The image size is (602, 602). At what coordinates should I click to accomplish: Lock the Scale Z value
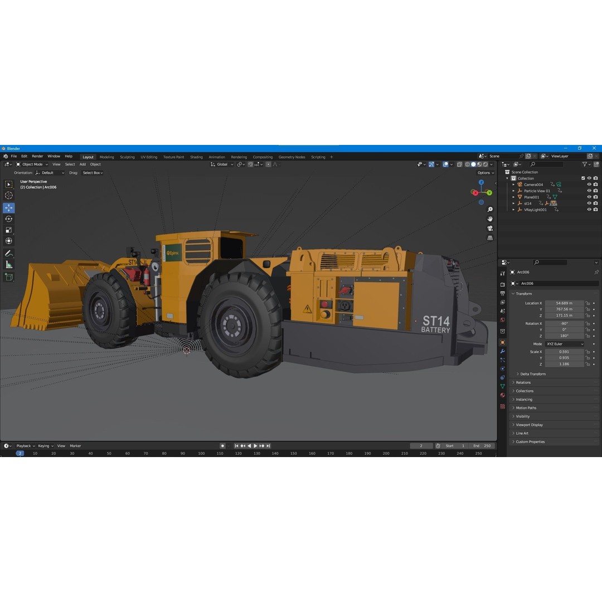point(588,365)
